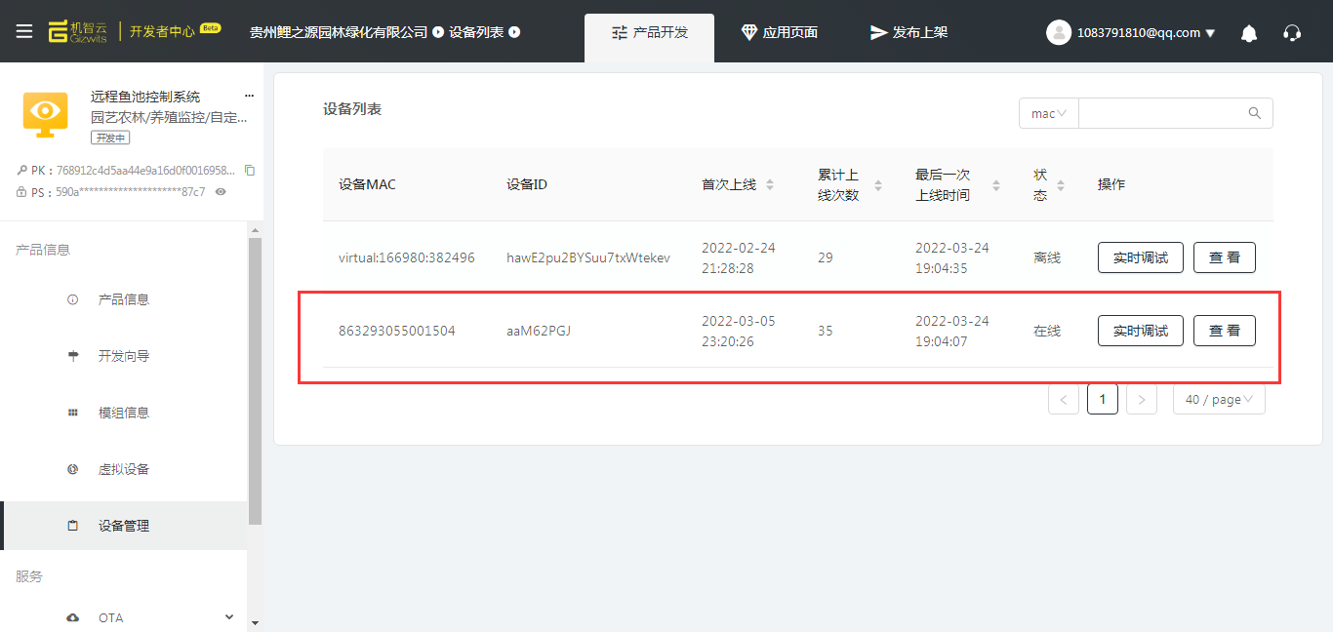Screen dimensions: 1333x632
Task: Click the 开发向导 signpost icon
Action: [72, 356]
